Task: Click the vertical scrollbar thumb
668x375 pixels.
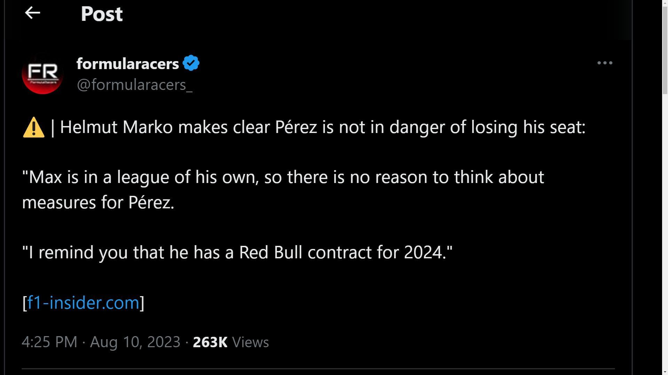Action: pyautogui.click(x=665, y=50)
